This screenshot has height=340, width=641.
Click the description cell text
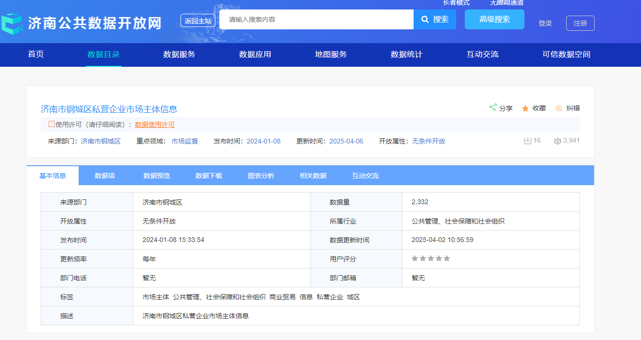click(196, 316)
